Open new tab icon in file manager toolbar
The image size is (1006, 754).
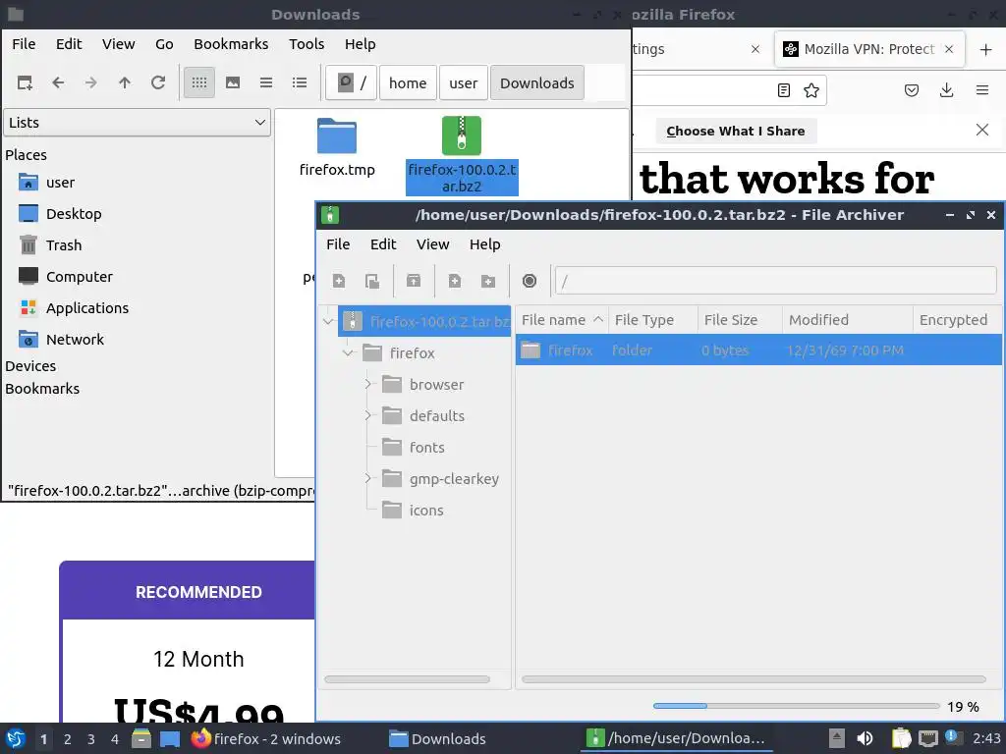[x=25, y=82]
